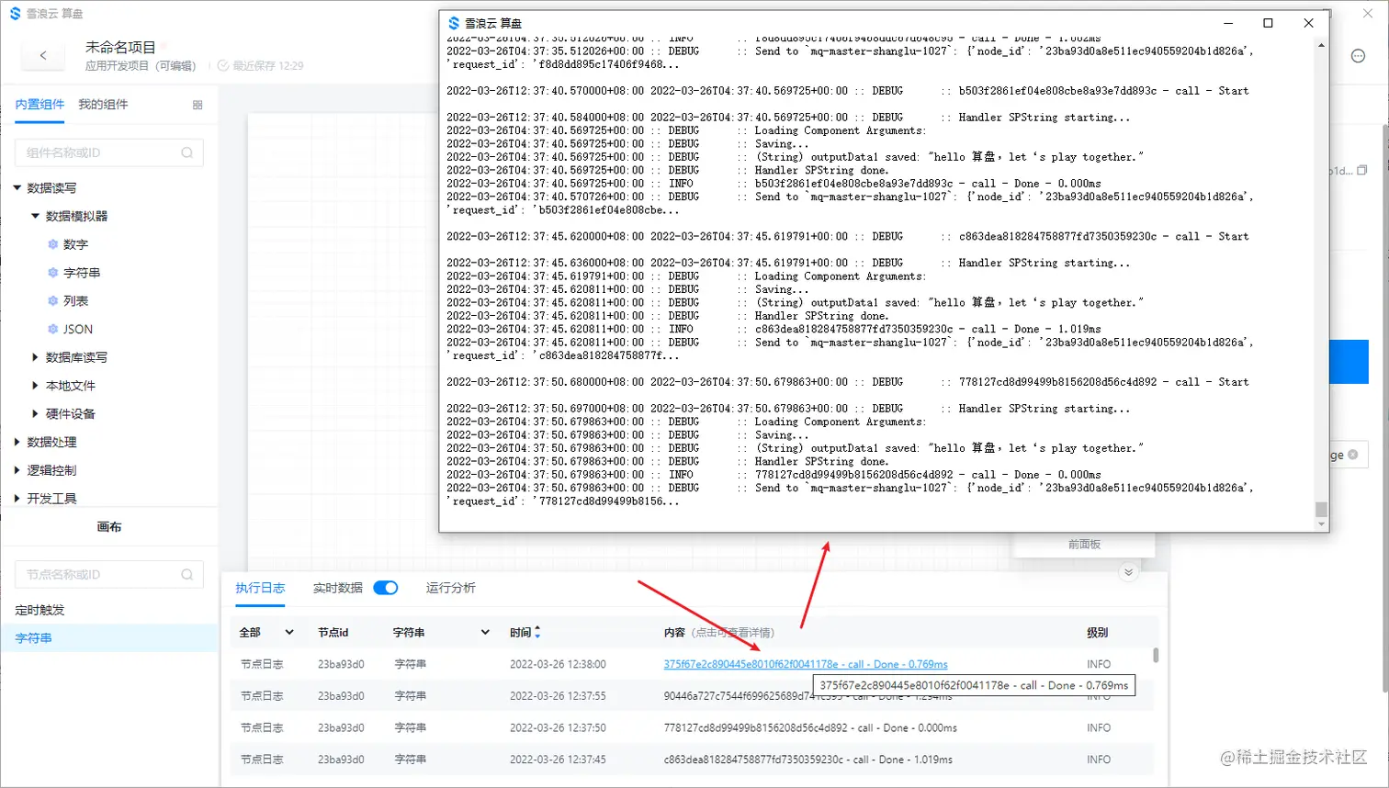Click 23ba93d0 node id in 12:37:50 row

click(x=341, y=727)
